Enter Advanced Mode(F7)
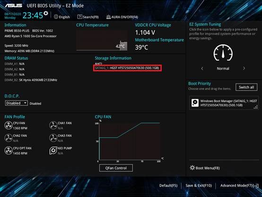Image resolution: width=262 pixels, height=197 pixels. [x=239, y=186]
